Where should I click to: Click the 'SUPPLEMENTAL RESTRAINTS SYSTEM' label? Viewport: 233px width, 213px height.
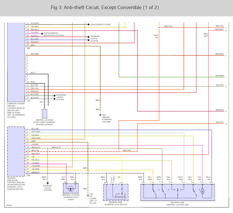pos(54,34)
